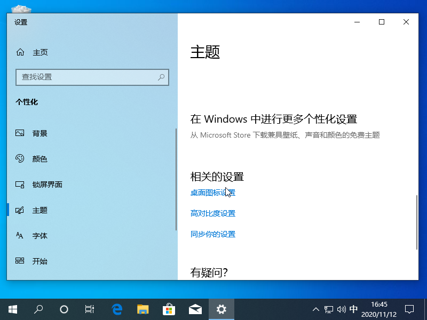Open the Background (背景) personalization page

[x=39, y=133]
